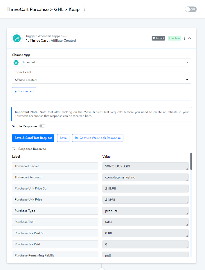Click the Purchase Type label field
This screenshot has width=205, height=270.
[x=55, y=211]
